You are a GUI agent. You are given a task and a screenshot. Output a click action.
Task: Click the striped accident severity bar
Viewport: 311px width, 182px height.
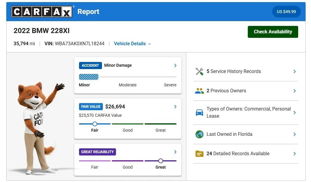[89, 77]
